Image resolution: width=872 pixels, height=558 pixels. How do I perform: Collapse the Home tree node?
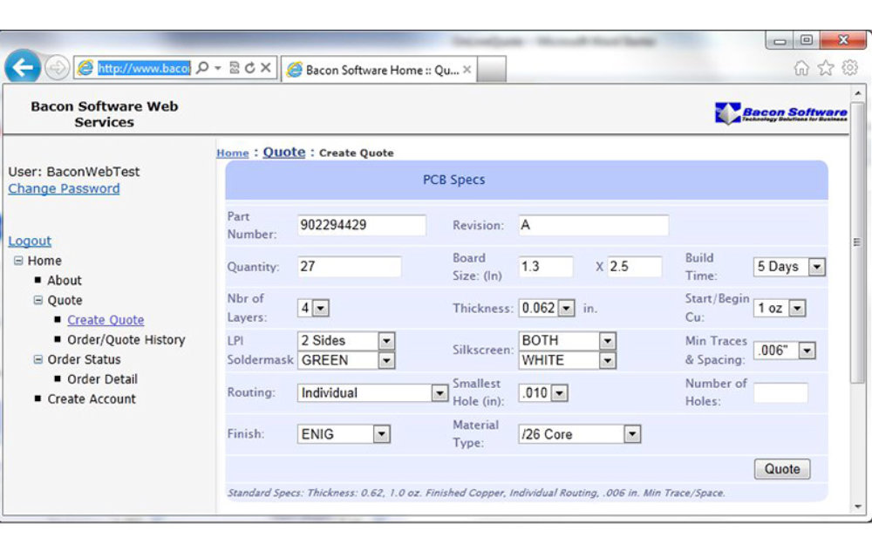click(18, 260)
